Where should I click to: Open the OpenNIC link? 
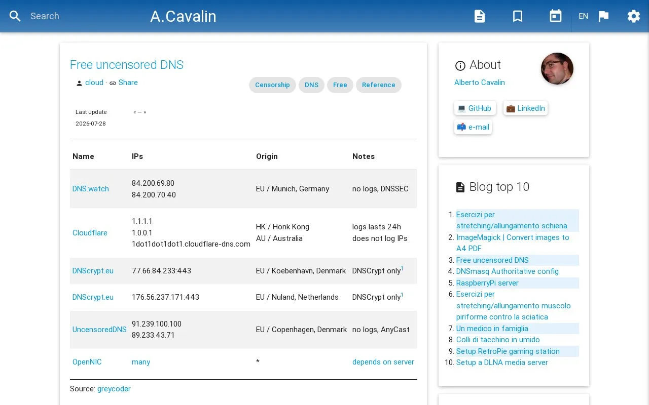tap(87, 362)
